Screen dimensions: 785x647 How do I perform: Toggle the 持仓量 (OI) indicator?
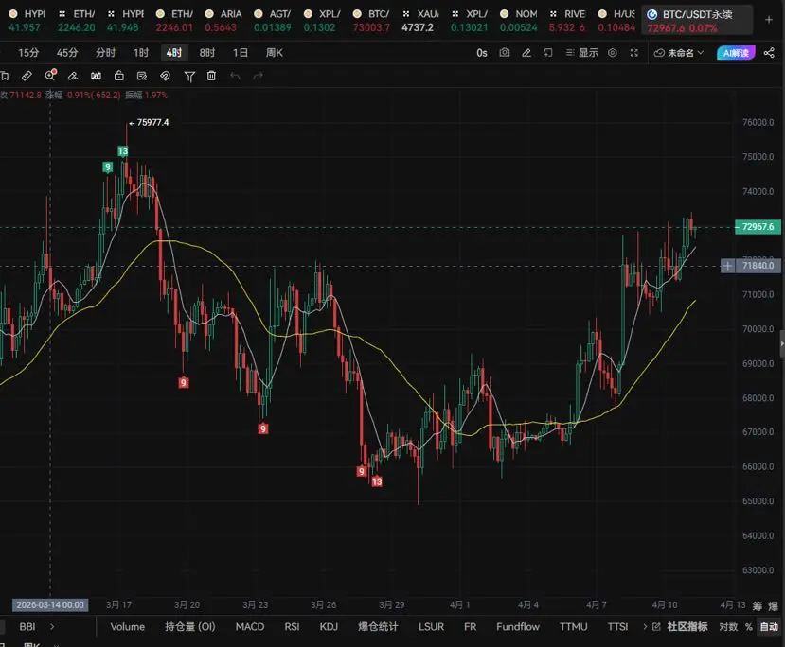tap(190, 626)
